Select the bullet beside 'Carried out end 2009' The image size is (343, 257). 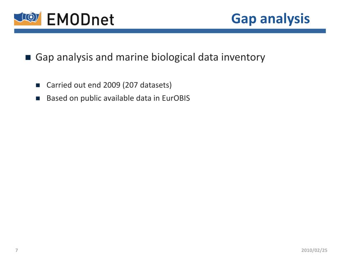pyautogui.click(x=38, y=85)
